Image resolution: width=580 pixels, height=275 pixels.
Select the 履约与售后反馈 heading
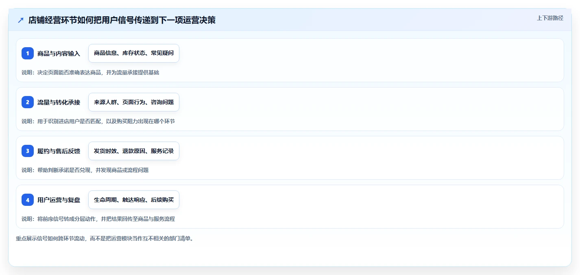click(x=59, y=151)
